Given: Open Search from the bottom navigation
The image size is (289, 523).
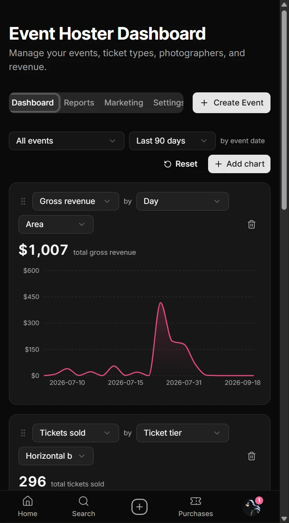Looking at the screenshot, I should tap(84, 506).
